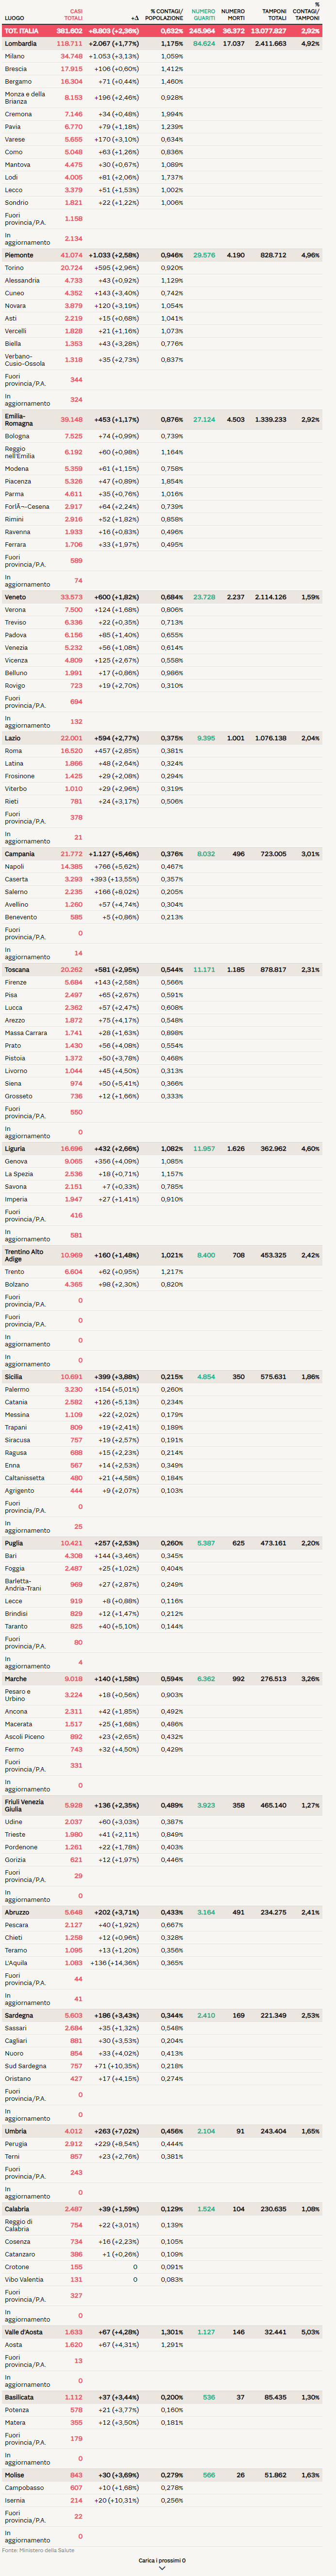This screenshot has height=2576, width=336.
Task: Click the chevron below Carica i prossimi
Action: click(162, 2568)
